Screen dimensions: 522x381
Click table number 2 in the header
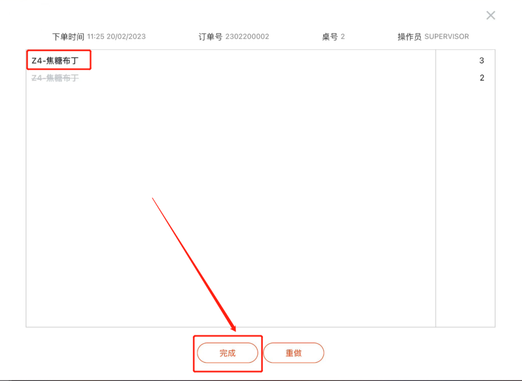click(343, 37)
